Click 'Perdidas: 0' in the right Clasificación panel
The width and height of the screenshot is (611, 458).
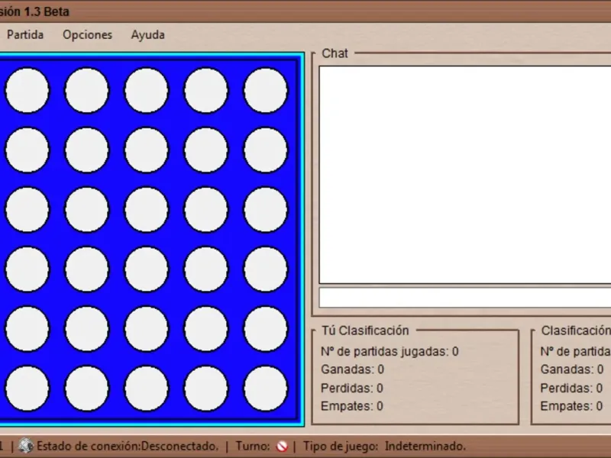coord(571,388)
